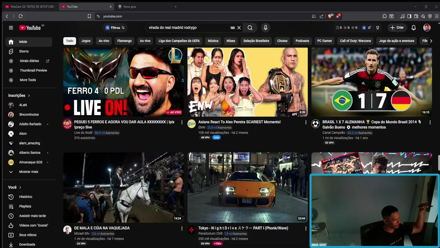The image size is (440, 248).
Task: Open options menu for DE MALA E CÚIA video
Action: click(x=182, y=228)
